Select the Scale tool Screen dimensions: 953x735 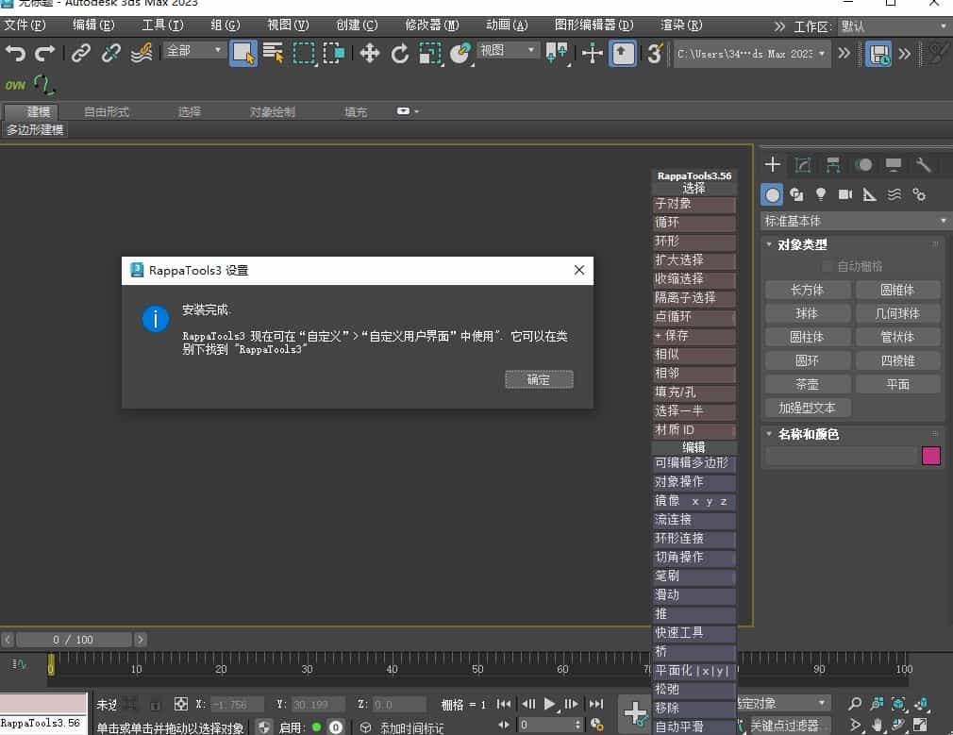[x=429, y=54]
